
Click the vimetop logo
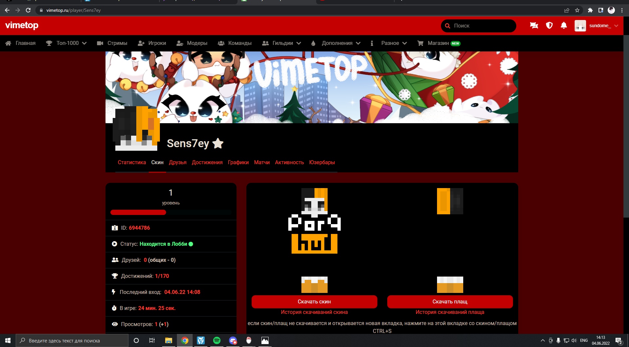tap(22, 25)
